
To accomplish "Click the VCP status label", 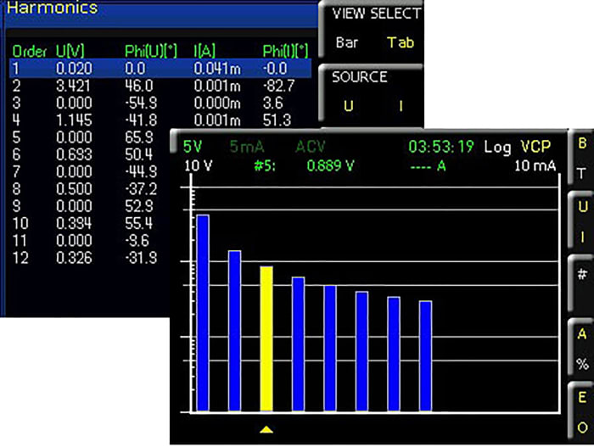I will coord(535,147).
